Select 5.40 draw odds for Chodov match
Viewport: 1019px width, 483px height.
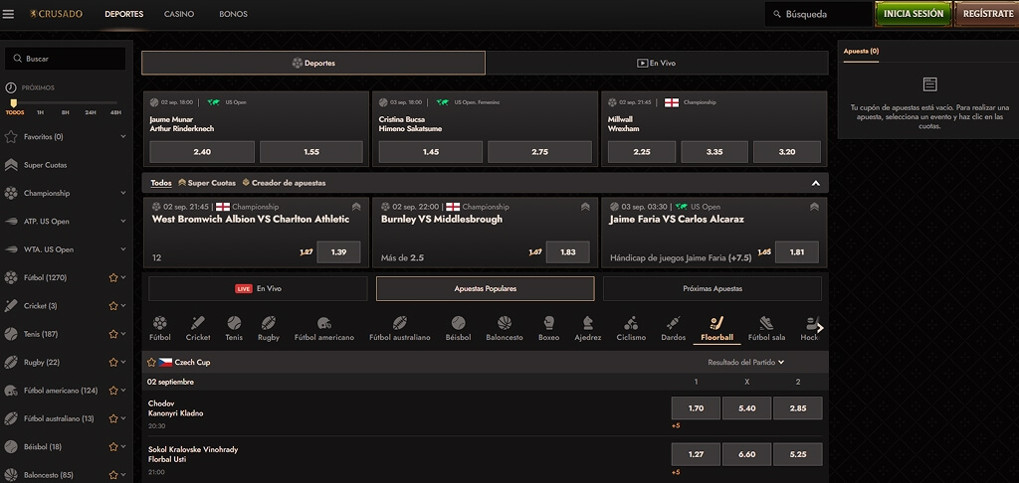coord(746,408)
